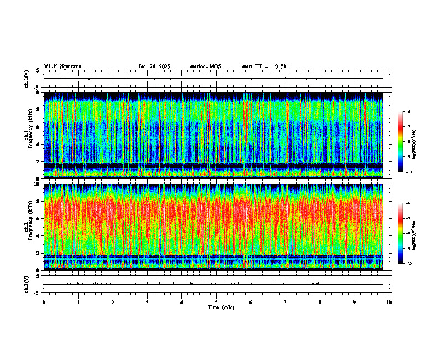Image resolution: width=438 pixels, height=339 pixels.
Task: Click time axis tick label '3'
Action: point(147,302)
